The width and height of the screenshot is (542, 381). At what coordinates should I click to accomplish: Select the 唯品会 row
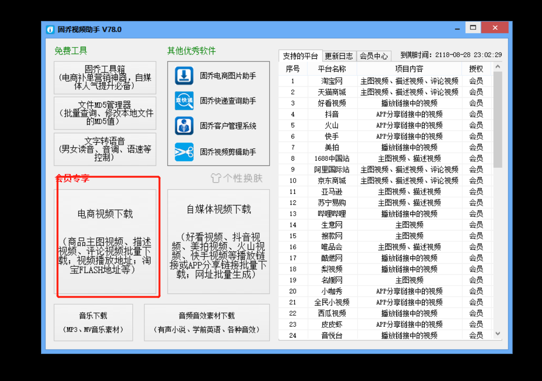(x=386, y=247)
